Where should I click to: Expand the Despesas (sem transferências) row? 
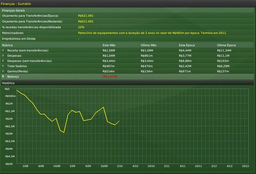tap(3, 61)
